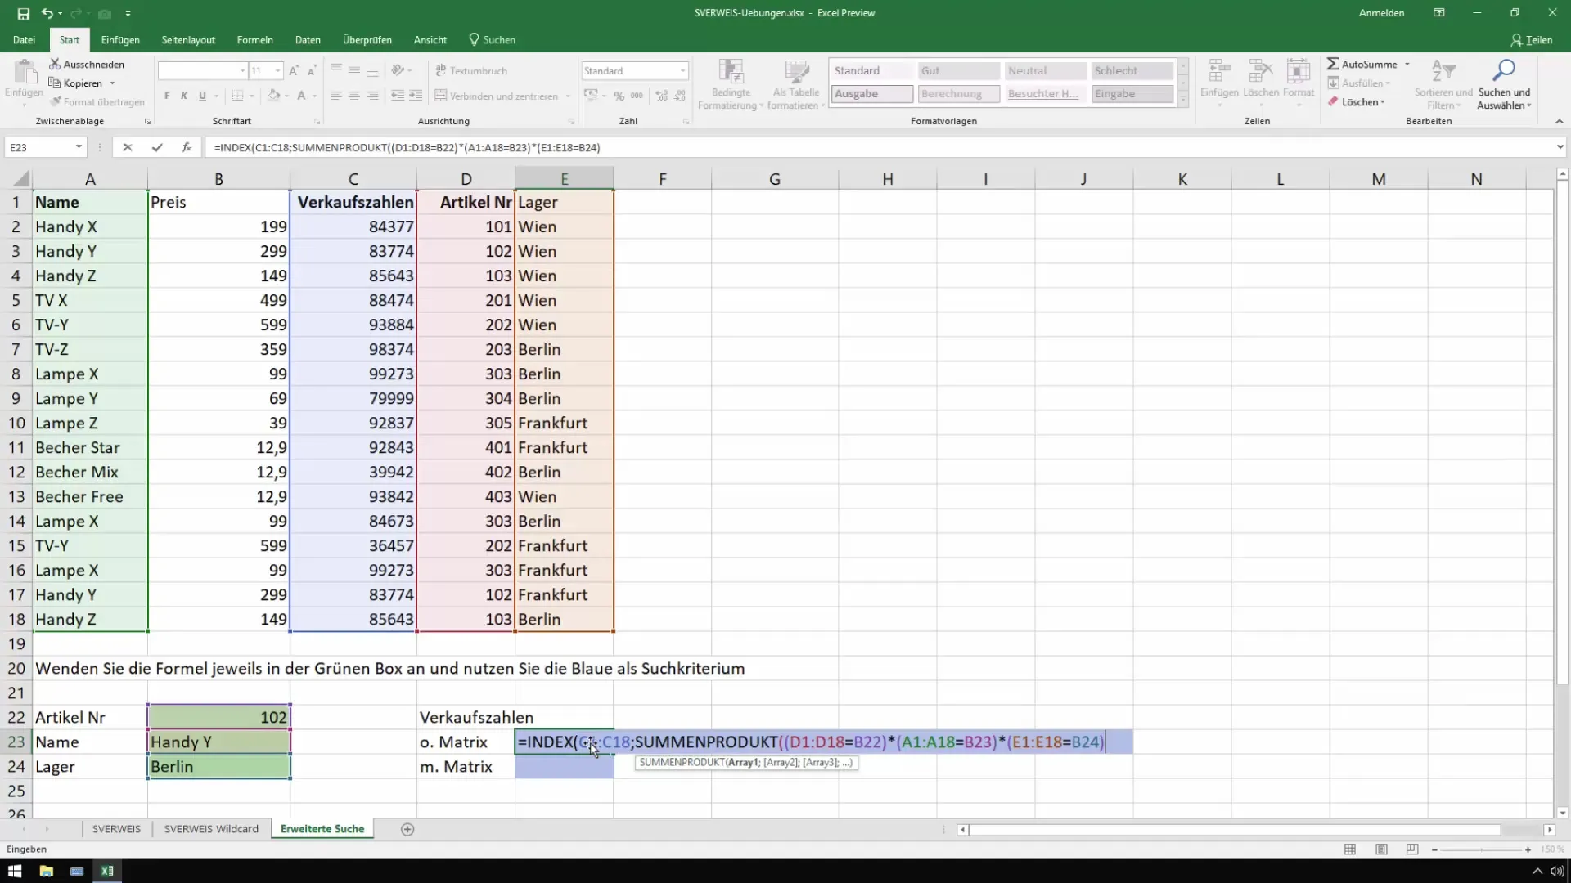1571x883 pixels.
Task: Click the Ausschneiden scissors button
Action: click(87, 64)
